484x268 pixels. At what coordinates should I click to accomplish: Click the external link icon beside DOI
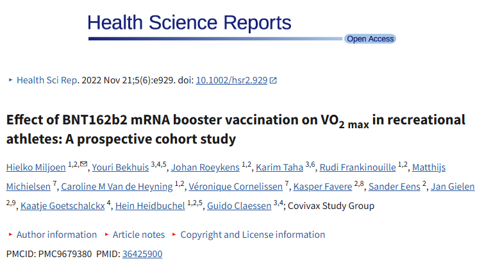[x=273, y=81]
